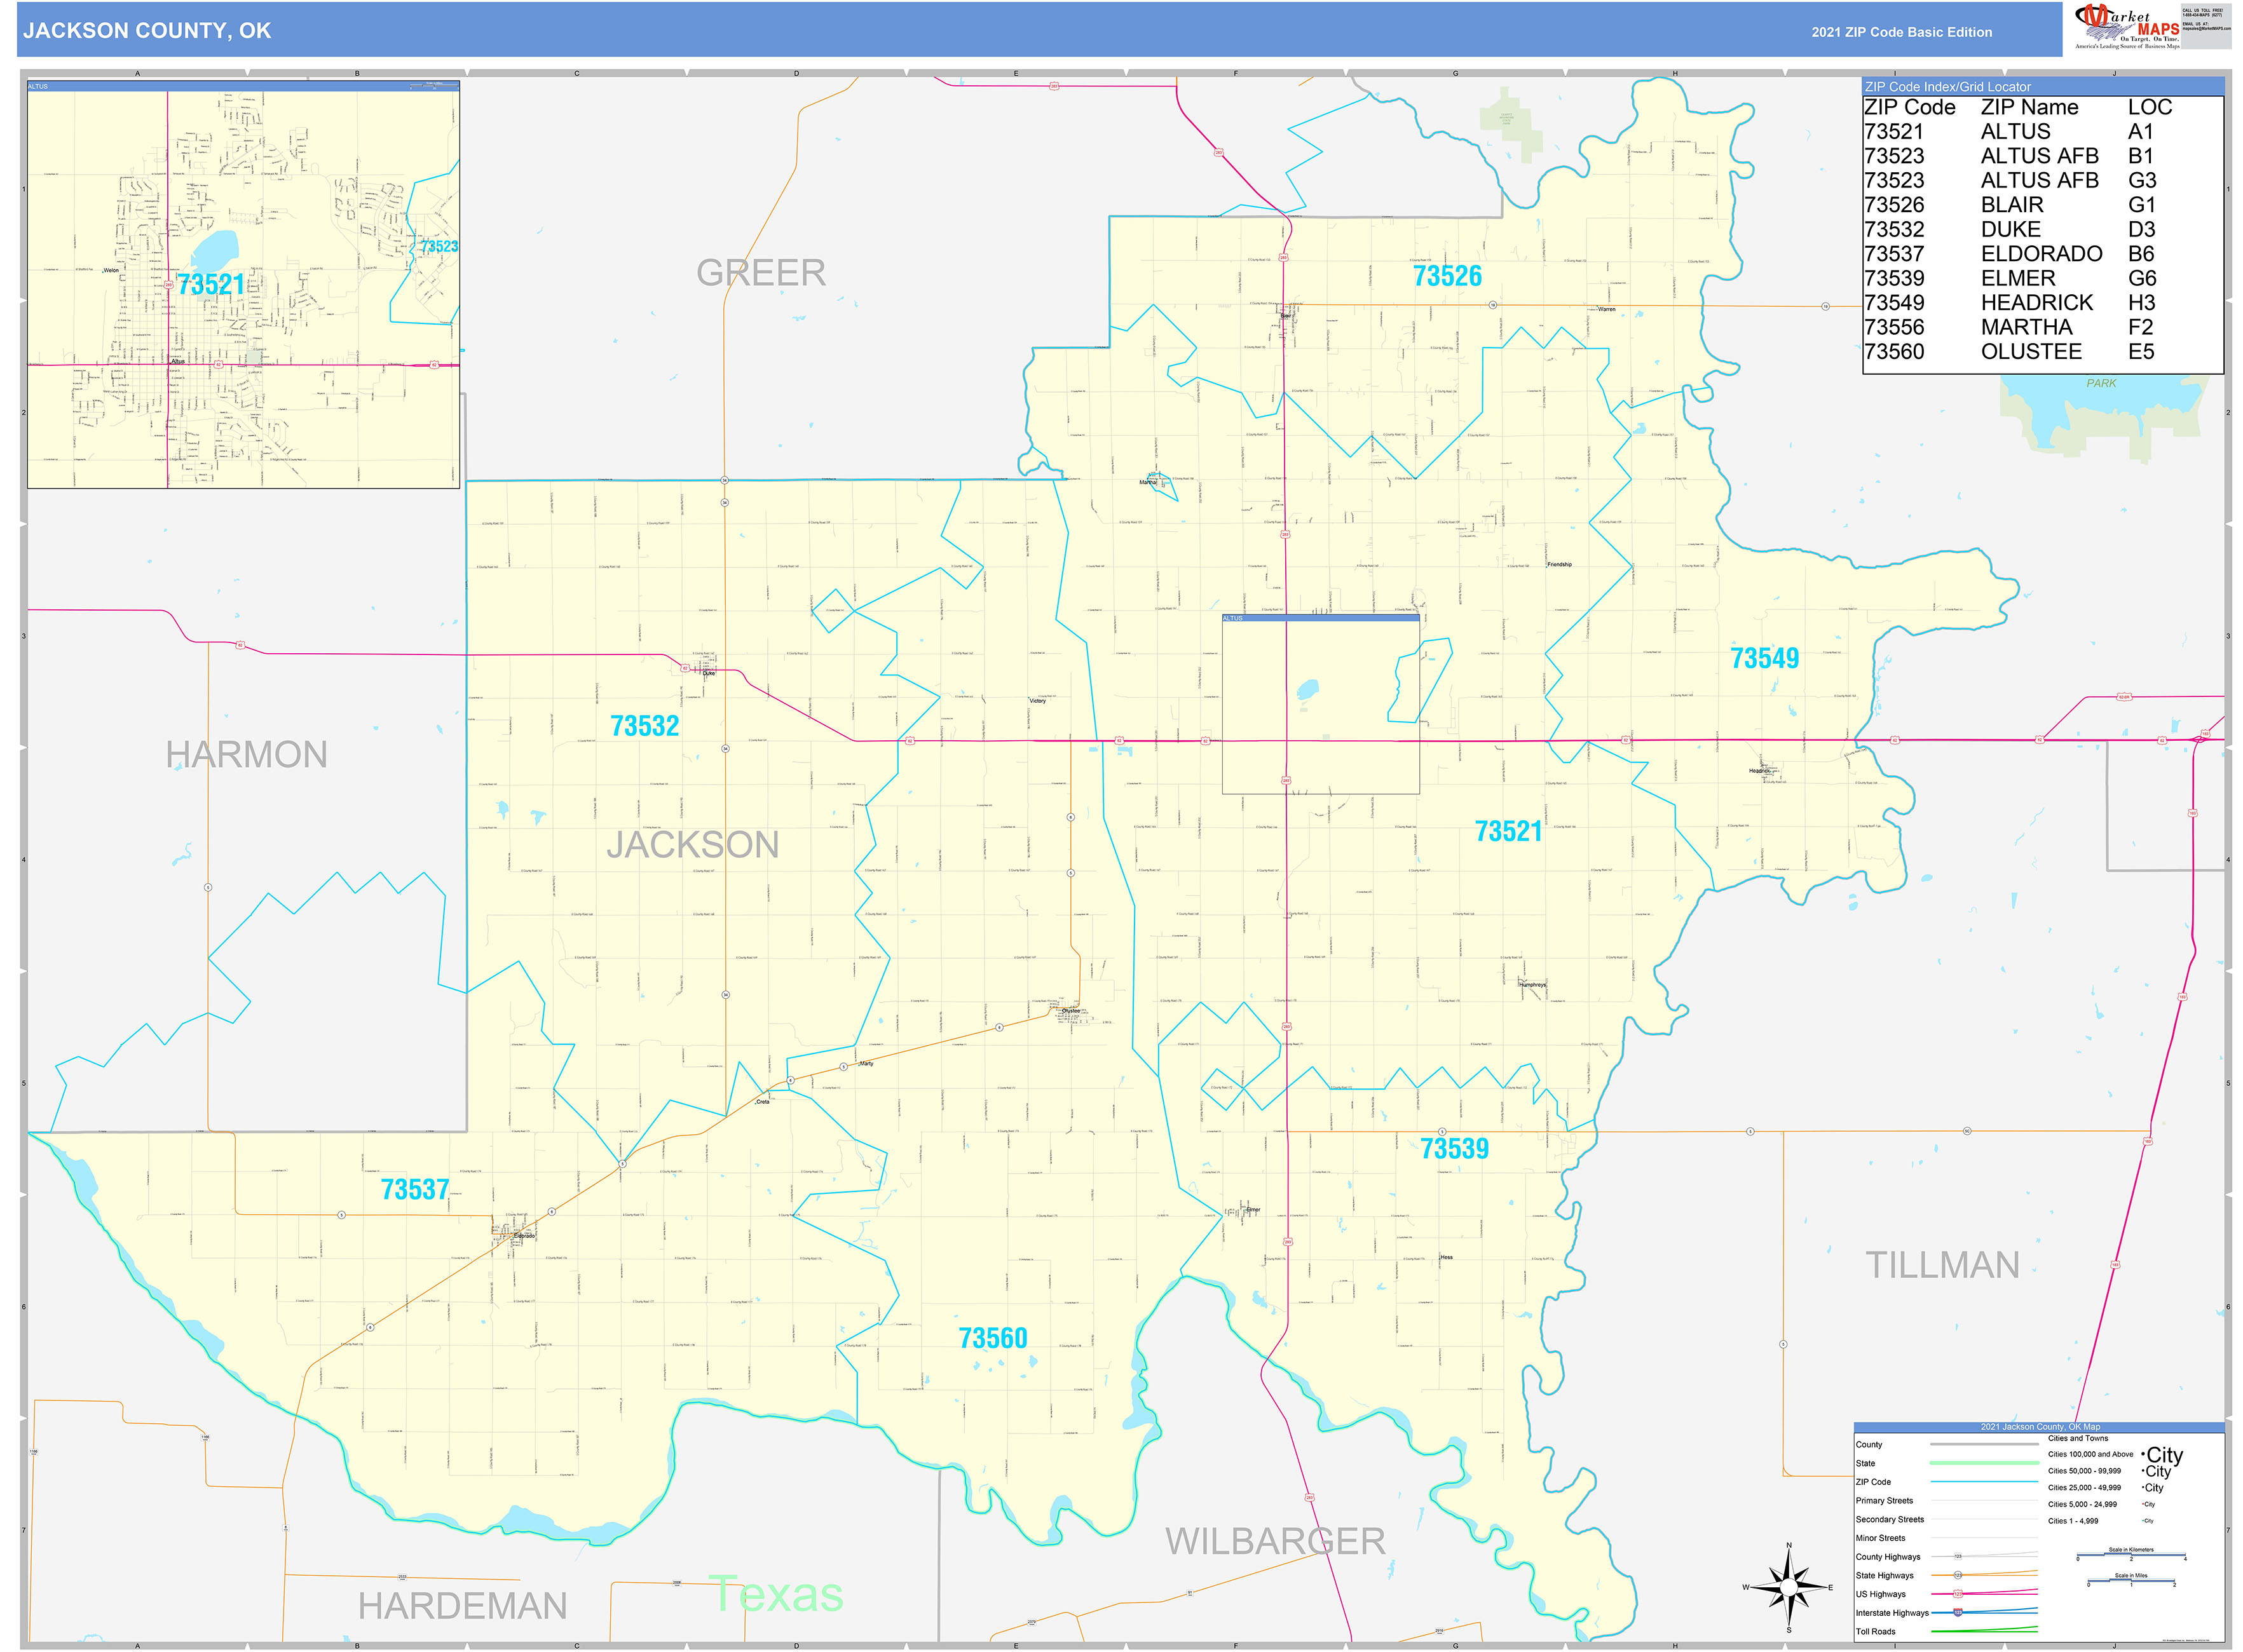Click the 73526 ZIP label on the map
Screen dimensions: 2243x1652
pos(1449,277)
